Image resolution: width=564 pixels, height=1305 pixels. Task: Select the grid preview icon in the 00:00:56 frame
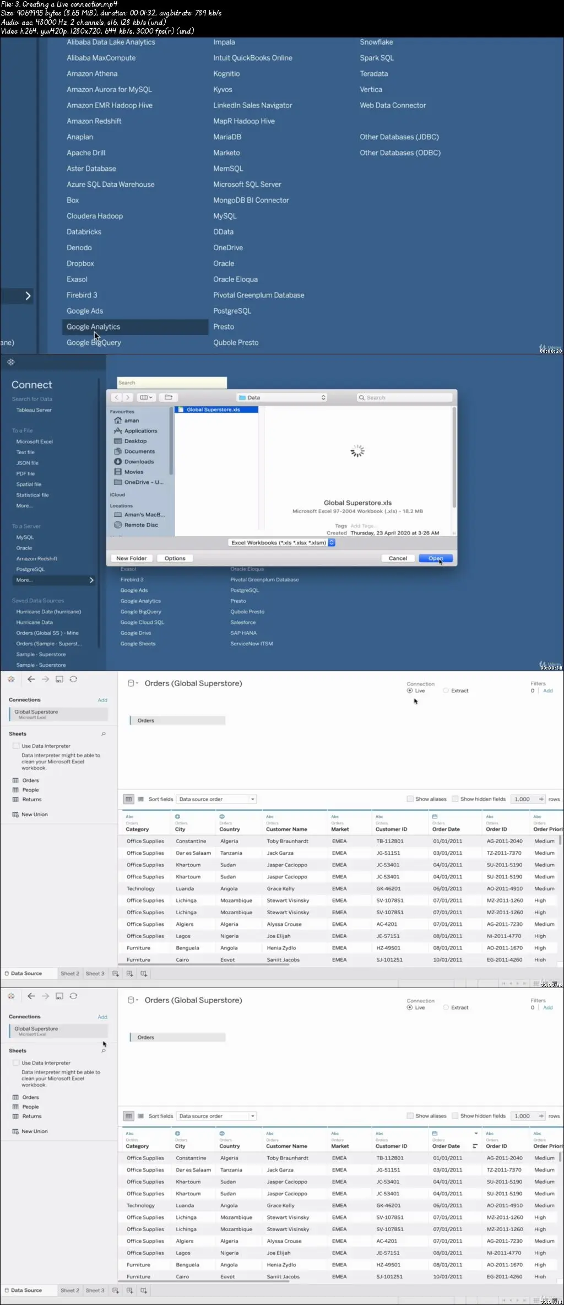tap(129, 799)
